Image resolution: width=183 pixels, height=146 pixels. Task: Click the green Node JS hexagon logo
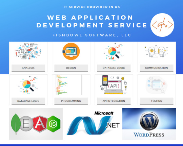54,124
